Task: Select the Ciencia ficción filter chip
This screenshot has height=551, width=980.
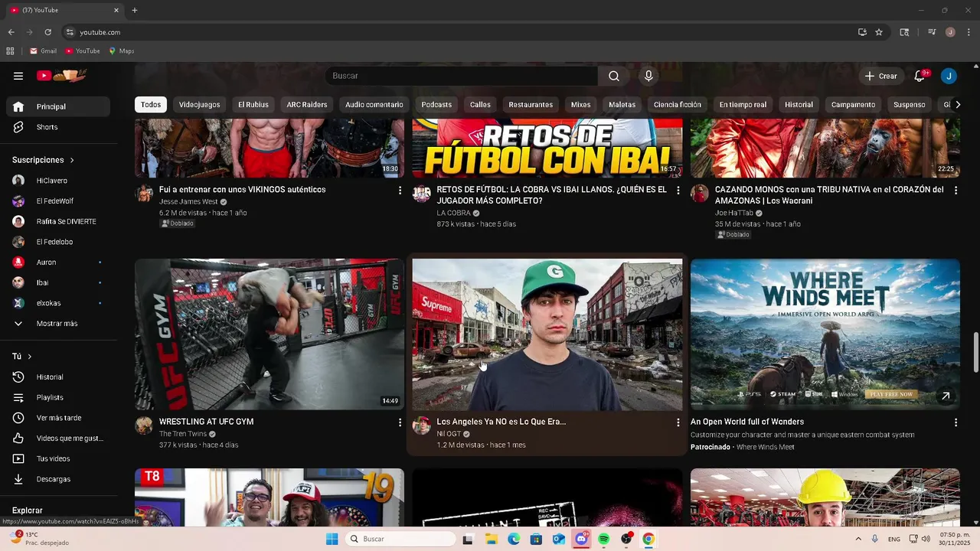Action: point(677,105)
